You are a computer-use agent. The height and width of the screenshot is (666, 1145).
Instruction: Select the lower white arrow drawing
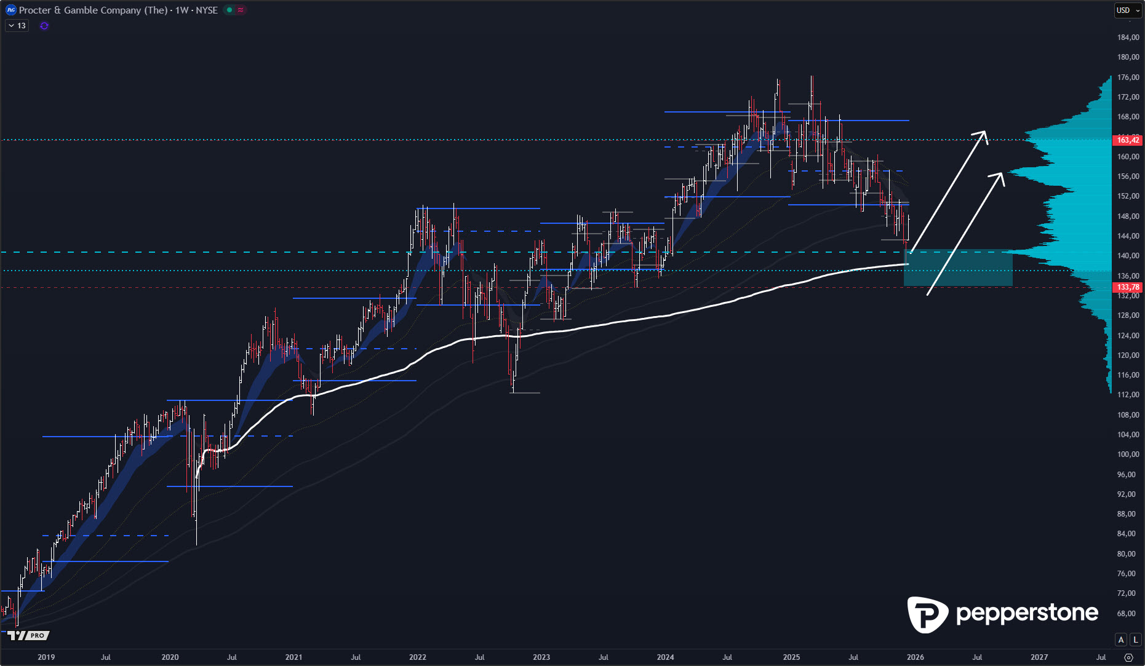965,234
